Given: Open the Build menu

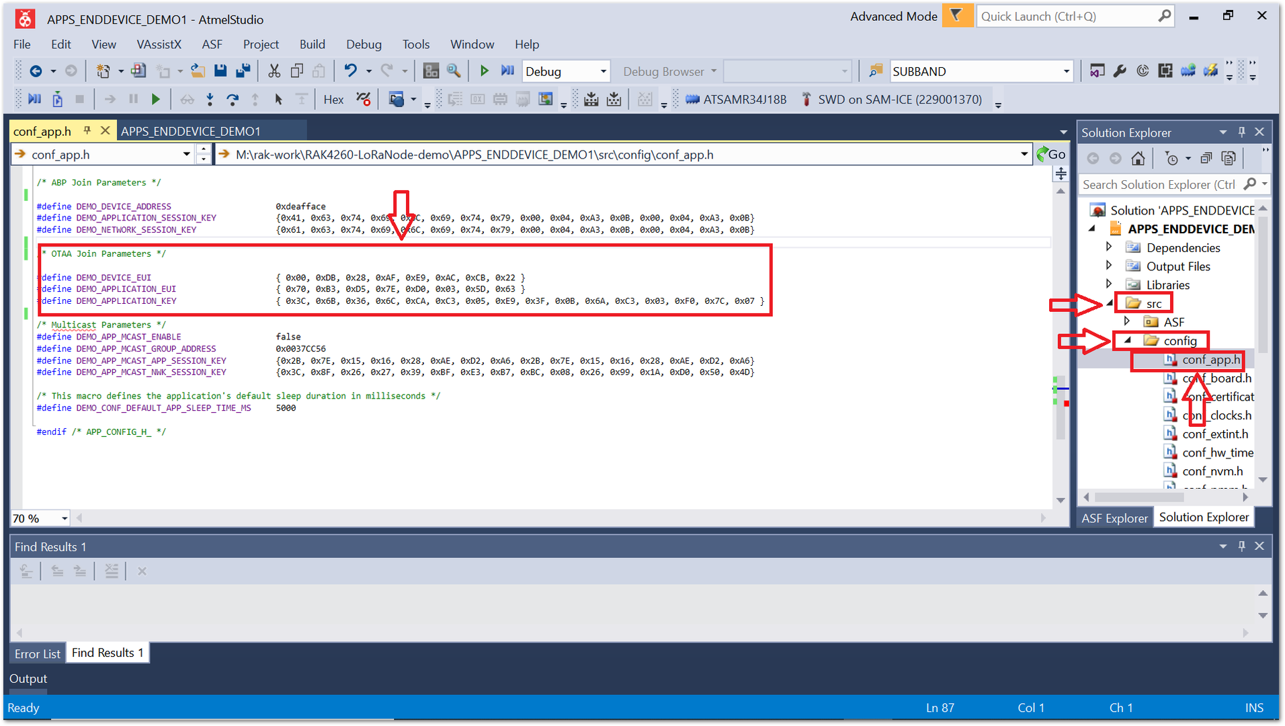Looking at the screenshot, I should pyautogui.click(x=313, y=44).
